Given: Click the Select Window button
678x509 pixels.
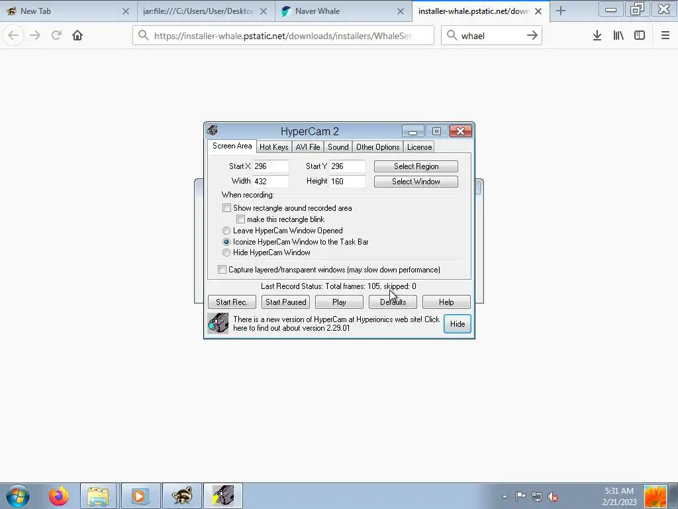Looking at the screenshot, I should coord(416,182).
